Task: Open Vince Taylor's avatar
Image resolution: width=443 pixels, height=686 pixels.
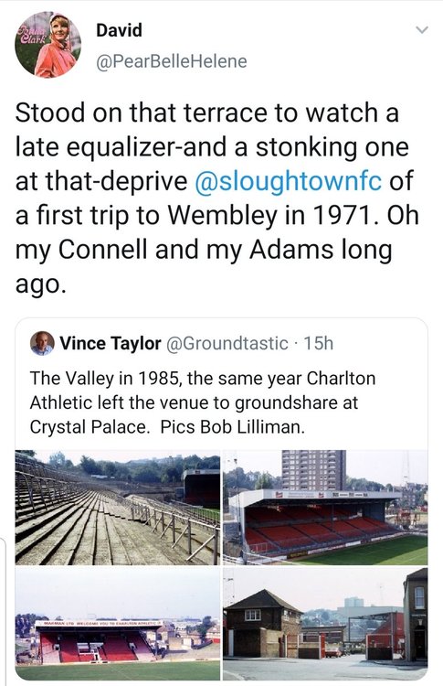Action: [x=42, y=343]
